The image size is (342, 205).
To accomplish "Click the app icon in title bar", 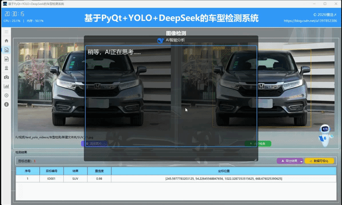I will point(5,4).
